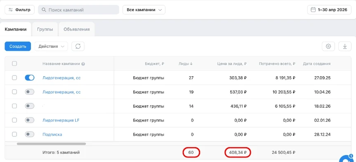Sort by the Лиды column header
356x162 pixels.
click(186, 64)
